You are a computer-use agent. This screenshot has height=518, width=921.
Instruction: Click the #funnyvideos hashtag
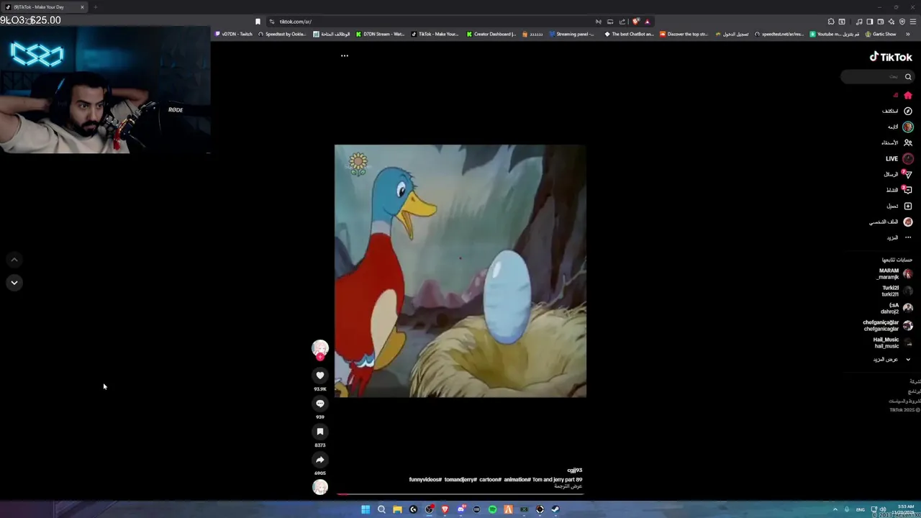click(425, 479)
